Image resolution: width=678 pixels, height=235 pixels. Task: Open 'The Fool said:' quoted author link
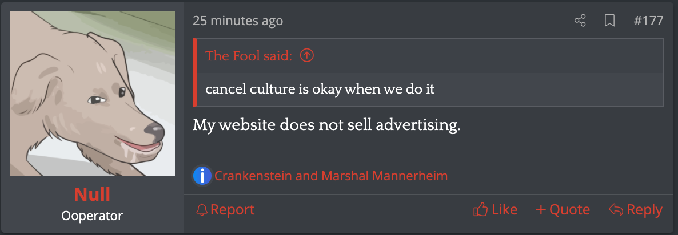249,55
